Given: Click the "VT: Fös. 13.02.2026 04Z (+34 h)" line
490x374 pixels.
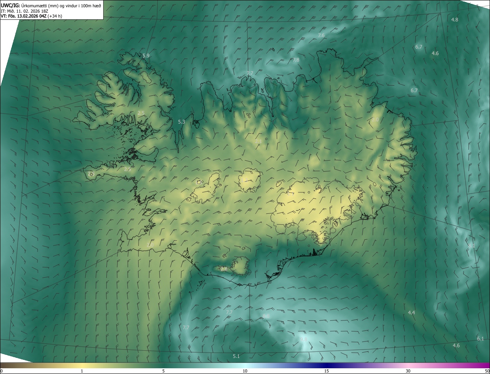Looking at the screenshot, I should click(x=32, y=16).
